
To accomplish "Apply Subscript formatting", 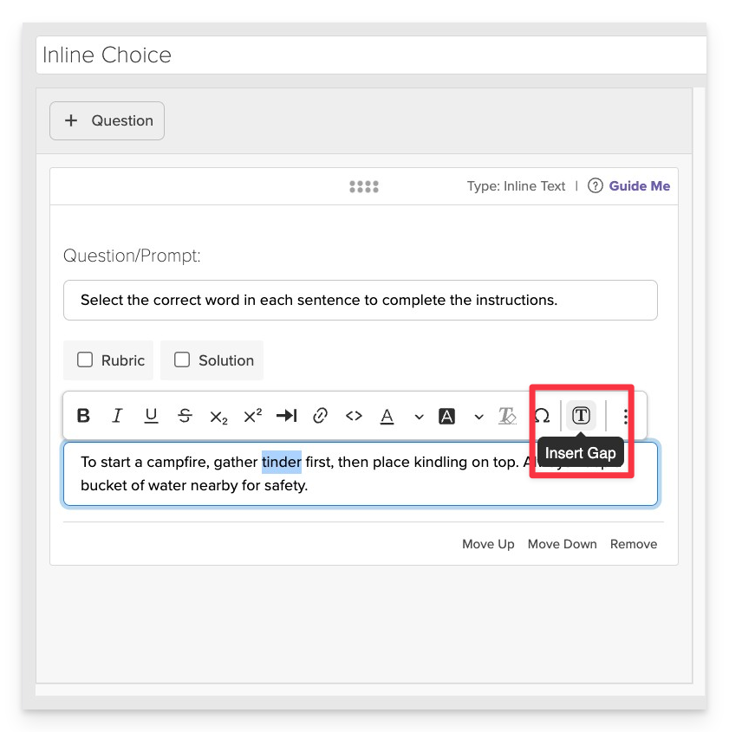I will coord(218,417).
